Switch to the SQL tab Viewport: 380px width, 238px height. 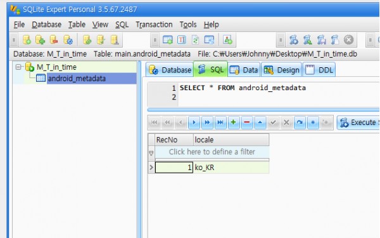(211, 69)
